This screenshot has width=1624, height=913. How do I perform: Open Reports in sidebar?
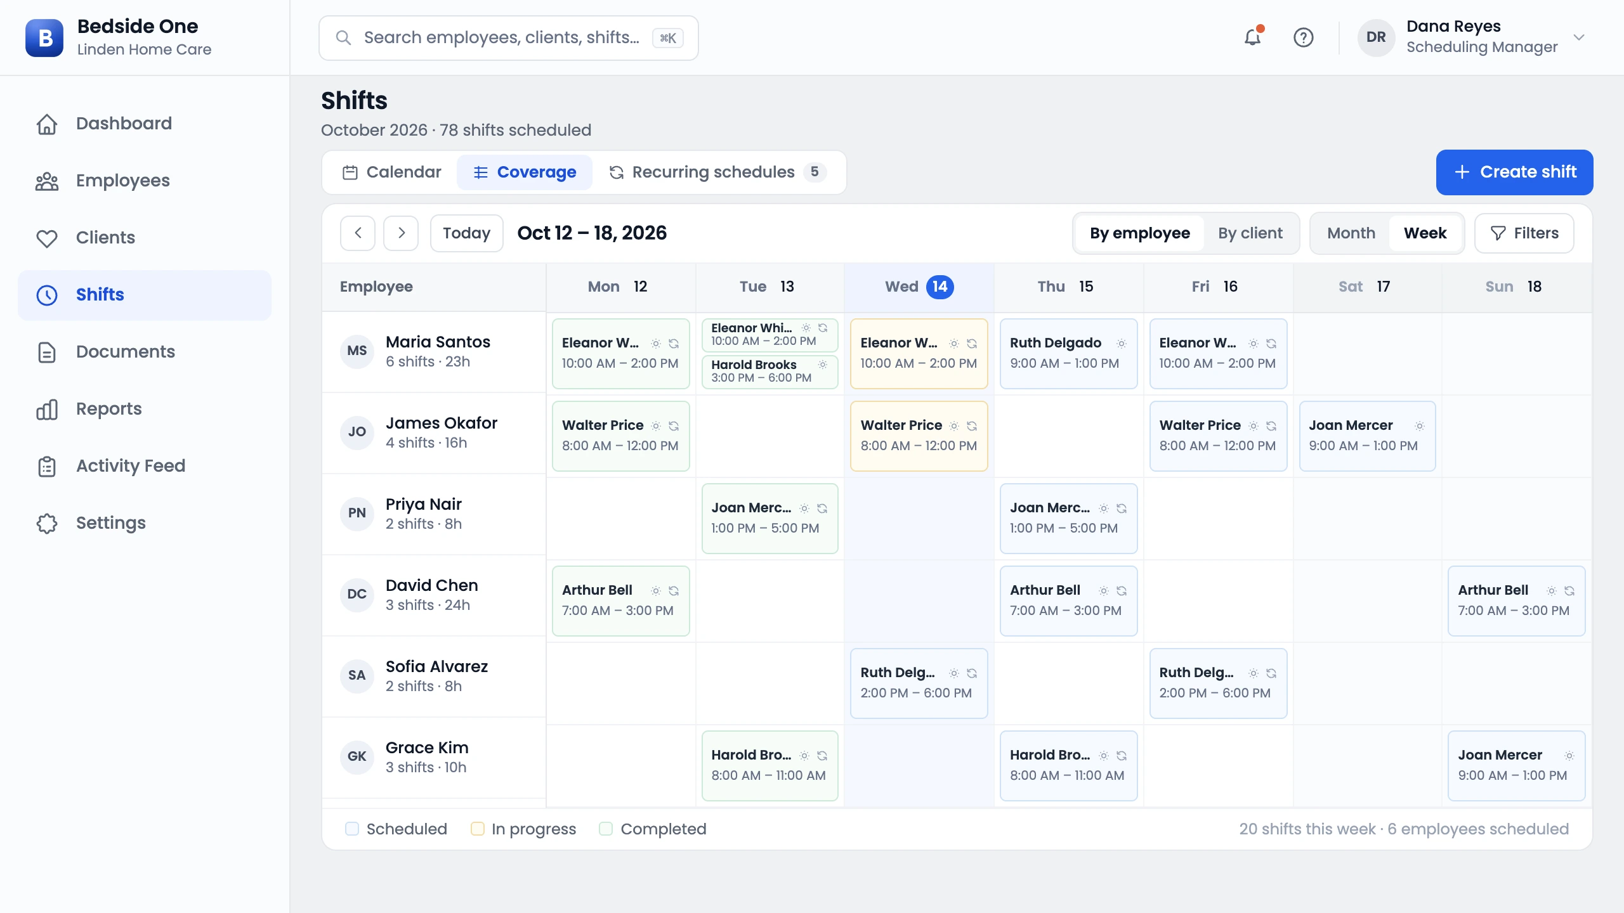145,409
